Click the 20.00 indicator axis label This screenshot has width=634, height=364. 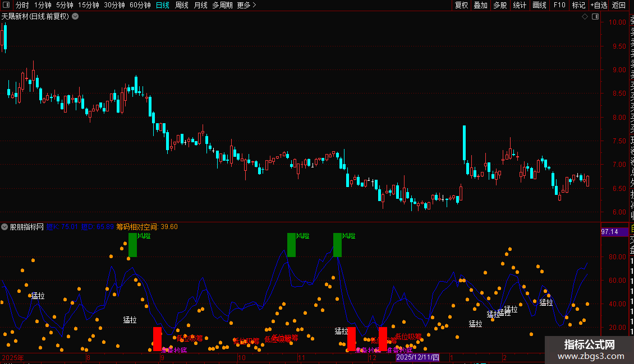[x=617, y=327]
